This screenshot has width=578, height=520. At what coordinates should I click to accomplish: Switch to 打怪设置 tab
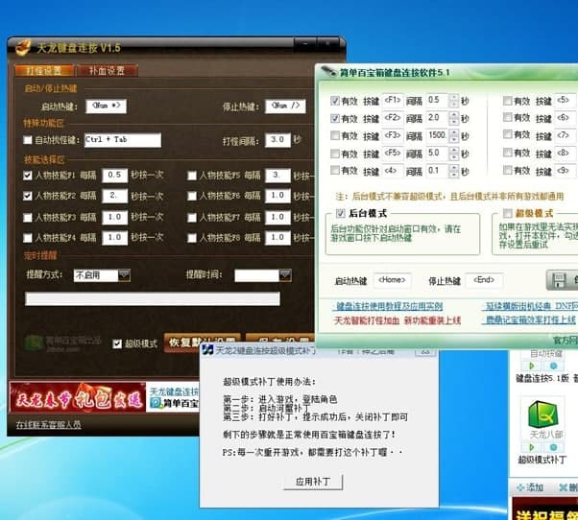[44, 70]
